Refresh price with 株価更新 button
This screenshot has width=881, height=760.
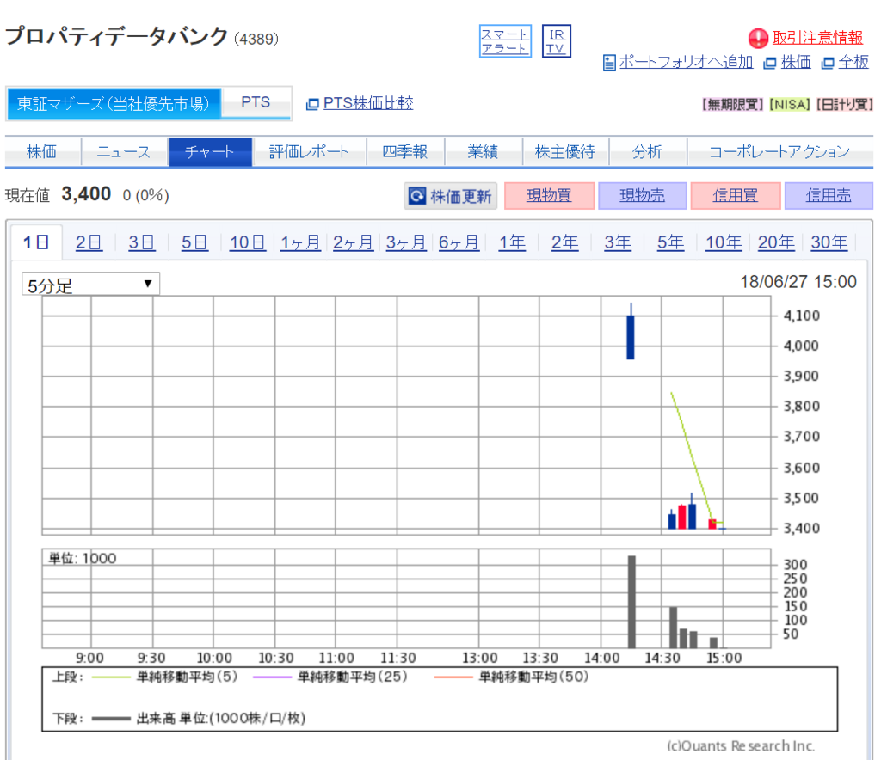451,196
